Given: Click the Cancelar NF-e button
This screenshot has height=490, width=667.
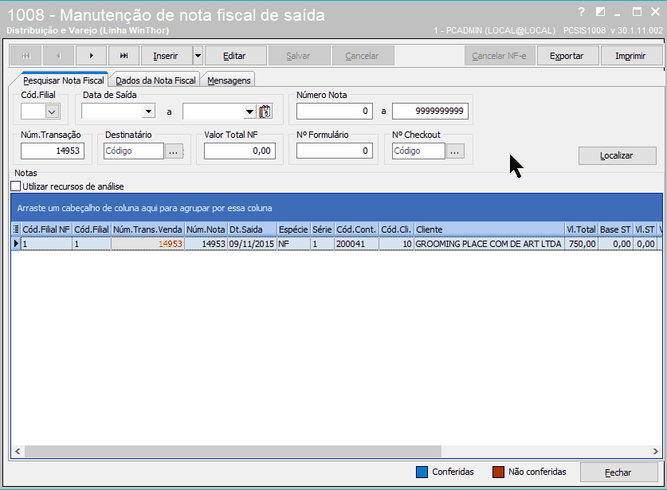Looking at the screenshot, I should (x=499, y=56).
